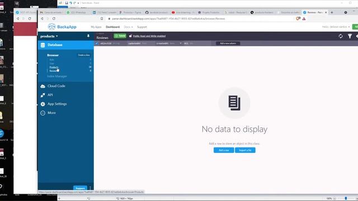This screenshot has height=201, width=358.
Task: Pin the sidebar using the pin icon
Action: pyautogui.click(x=88, y=36)
